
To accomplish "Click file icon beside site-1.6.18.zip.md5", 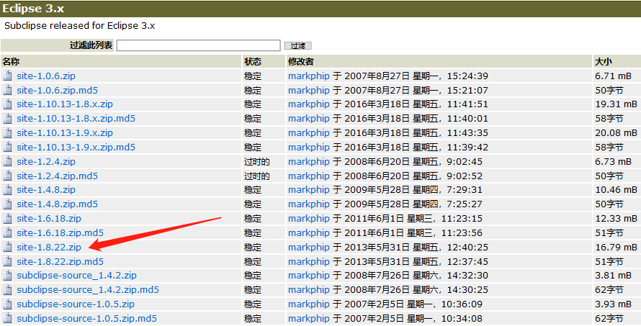I will click(8, 233).
